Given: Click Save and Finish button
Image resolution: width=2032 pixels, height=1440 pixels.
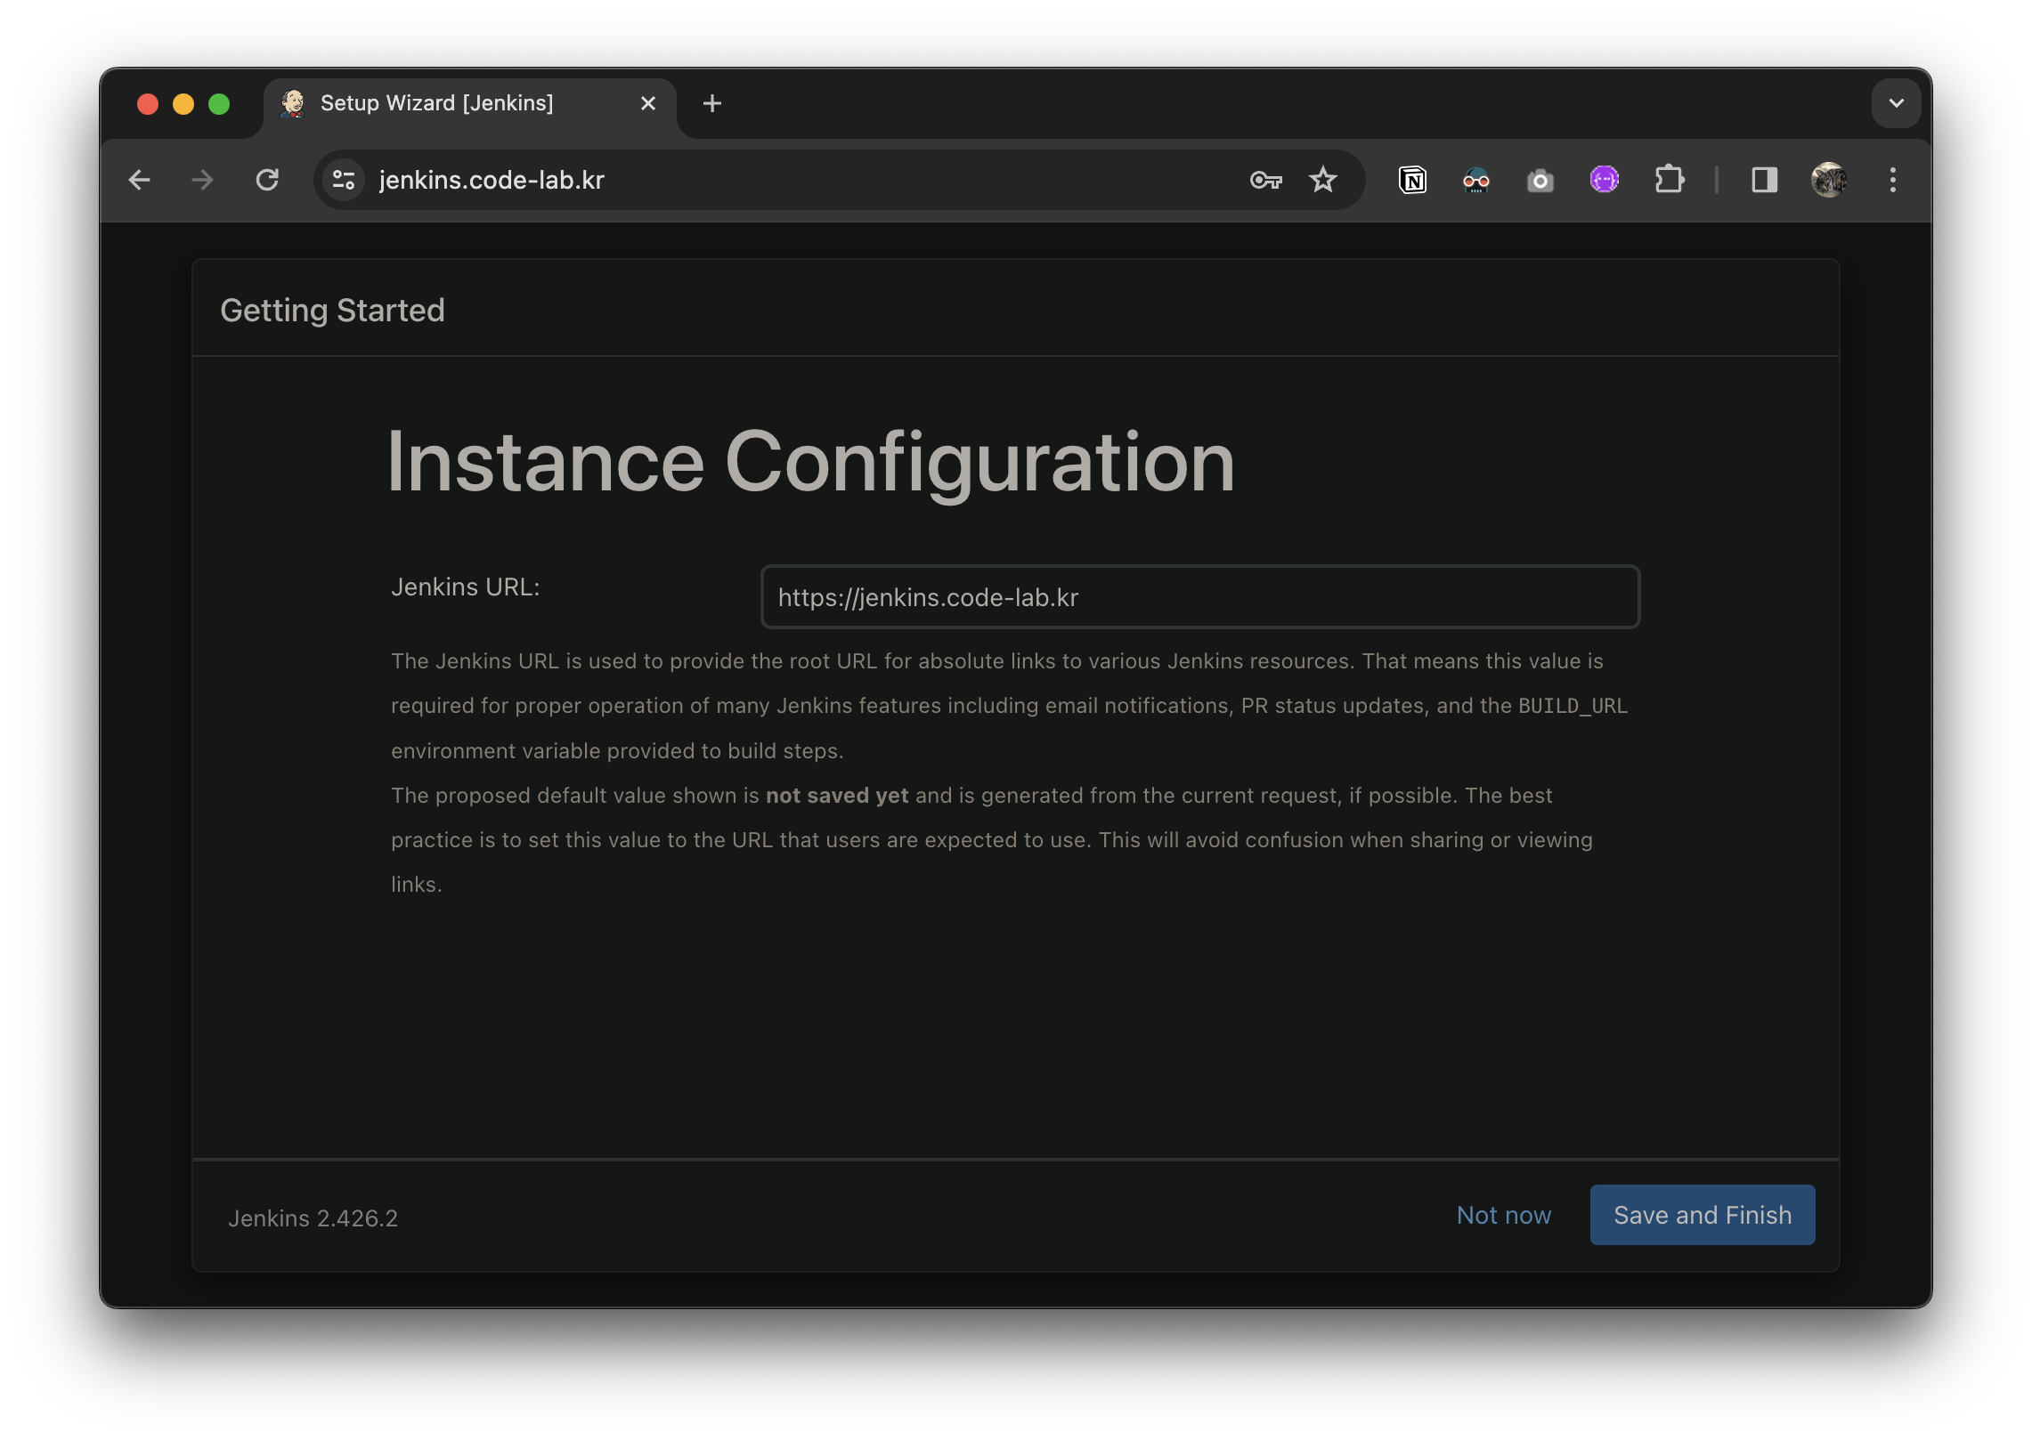Looking at the screenshot, I should coord(1702,1215).
